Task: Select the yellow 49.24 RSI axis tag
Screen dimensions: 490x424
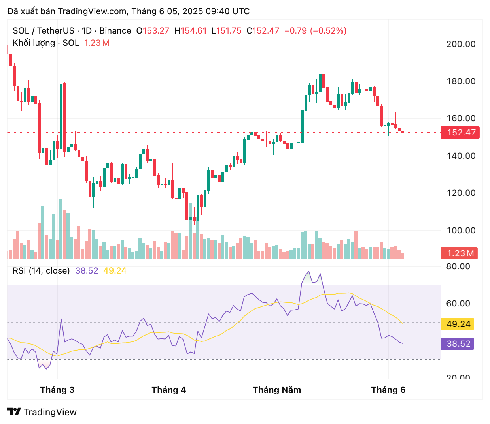Action: [458, 324]
